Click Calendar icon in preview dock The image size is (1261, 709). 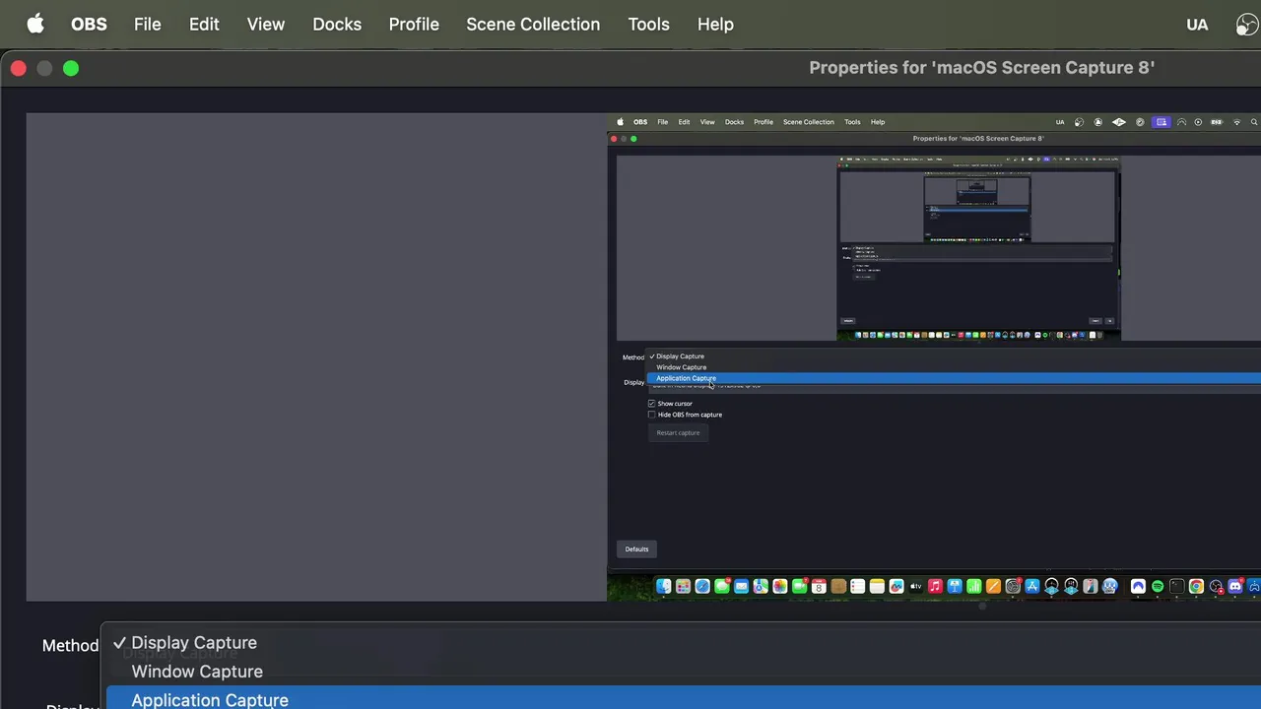click(x=819, y=586)
